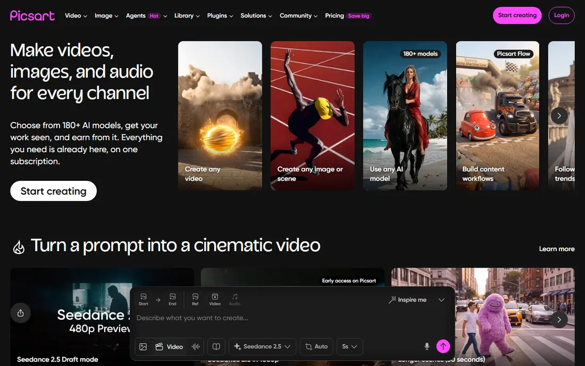The image size is (585, 366).
Task: Open the prompt library book icon
Action: [x=216, y=347]
